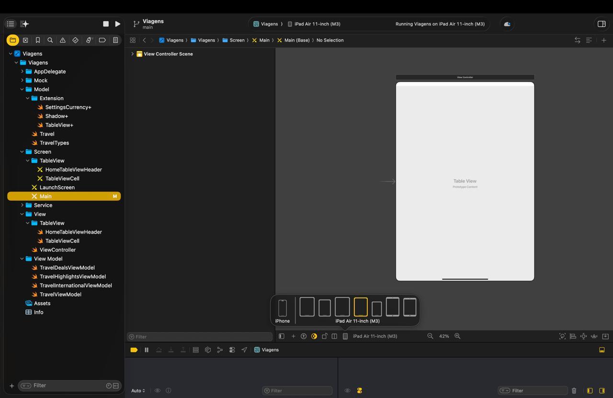Select the iPhone device category in device bar
This screenshot has width=613, height=398.
(282, 307)
